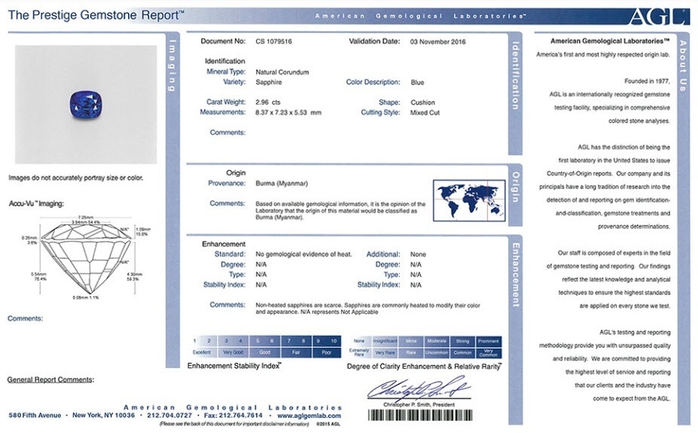Click the Moderate clarity enhancement swatch

click(x=437, y=341)
